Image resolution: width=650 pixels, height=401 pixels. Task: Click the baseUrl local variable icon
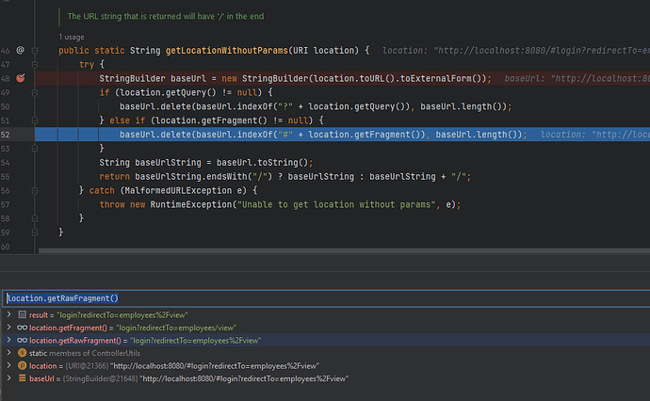click(x=22, y=378)
